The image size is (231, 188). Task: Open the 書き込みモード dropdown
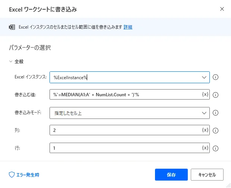[204, 113]
